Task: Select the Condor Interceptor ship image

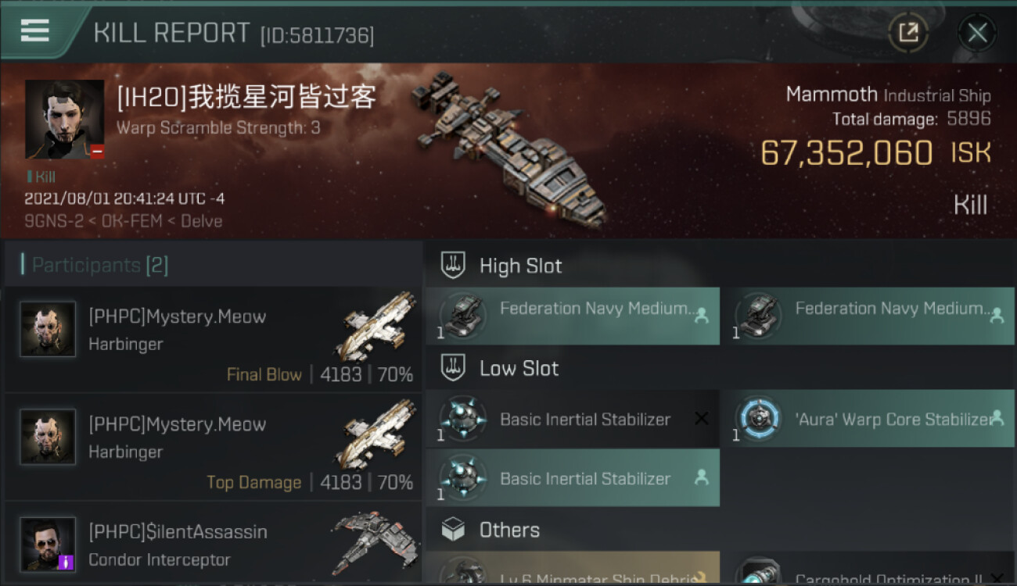Action: (375, 542)
